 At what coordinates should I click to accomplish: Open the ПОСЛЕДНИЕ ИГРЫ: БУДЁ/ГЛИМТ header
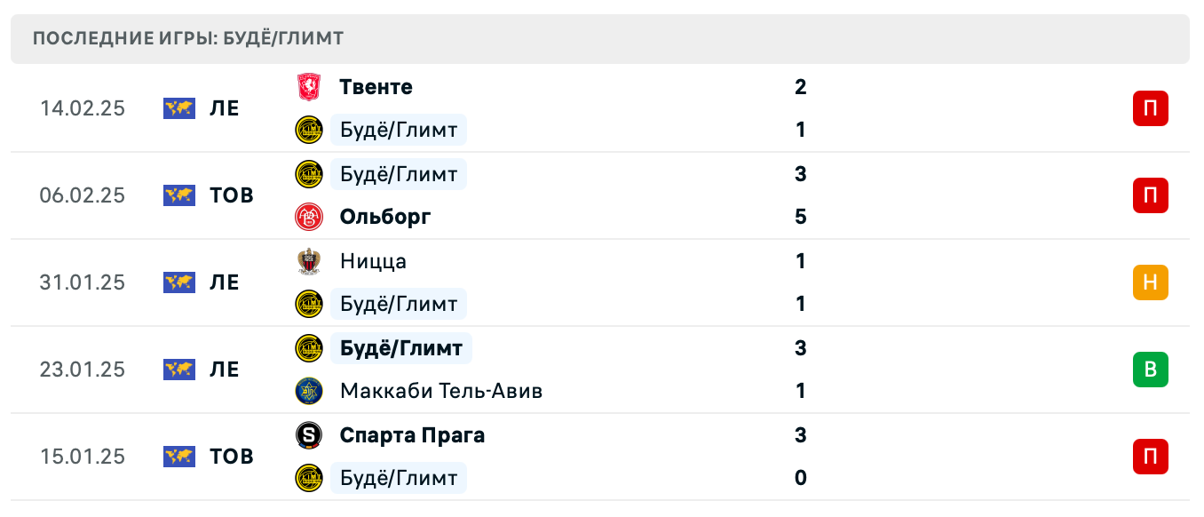(x=188, y=38)
